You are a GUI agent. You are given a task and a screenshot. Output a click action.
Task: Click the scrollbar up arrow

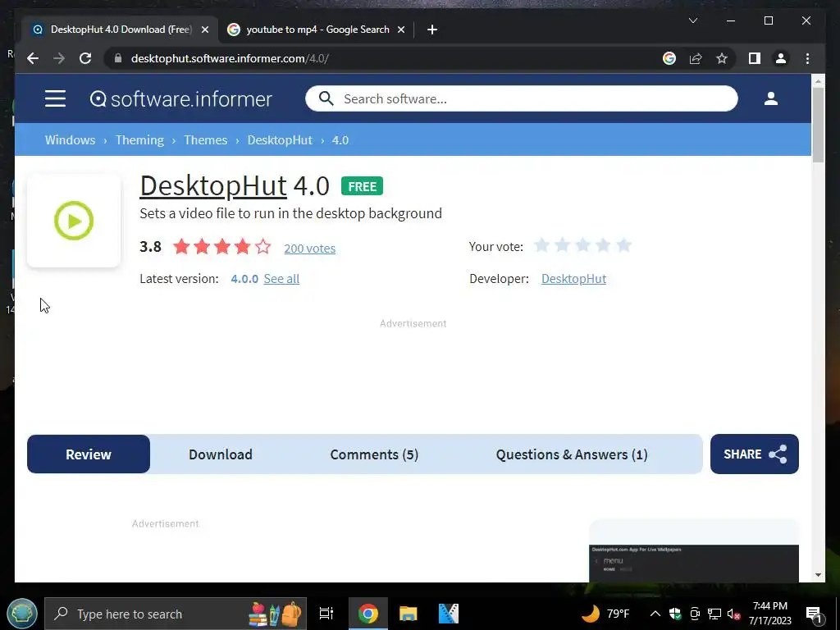click(x=818, y=81)
